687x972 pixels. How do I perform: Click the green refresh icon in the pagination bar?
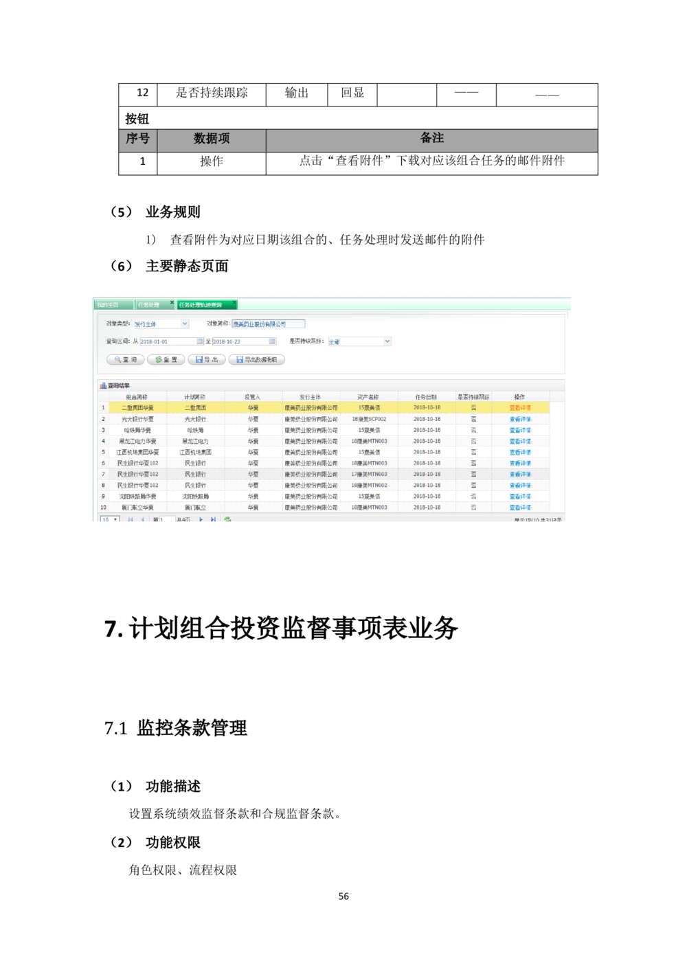click(227, 520)
